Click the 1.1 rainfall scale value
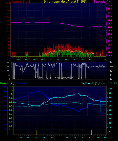This screenshot has width=118, height=141. pyautogui.click(x=10, y=90)
